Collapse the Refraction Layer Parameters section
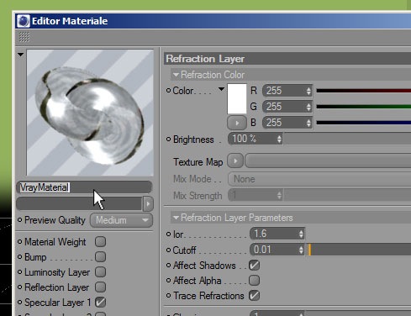 (176, 218)
